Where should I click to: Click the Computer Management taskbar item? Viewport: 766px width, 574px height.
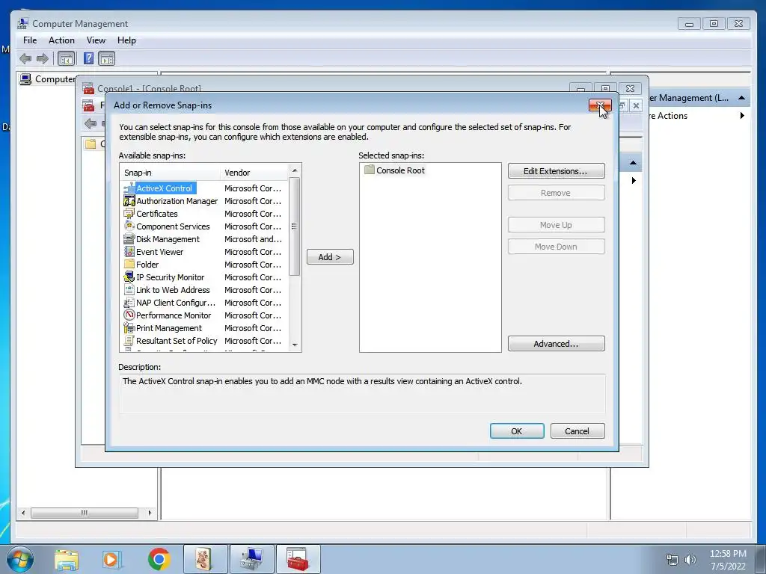(252, 559)
